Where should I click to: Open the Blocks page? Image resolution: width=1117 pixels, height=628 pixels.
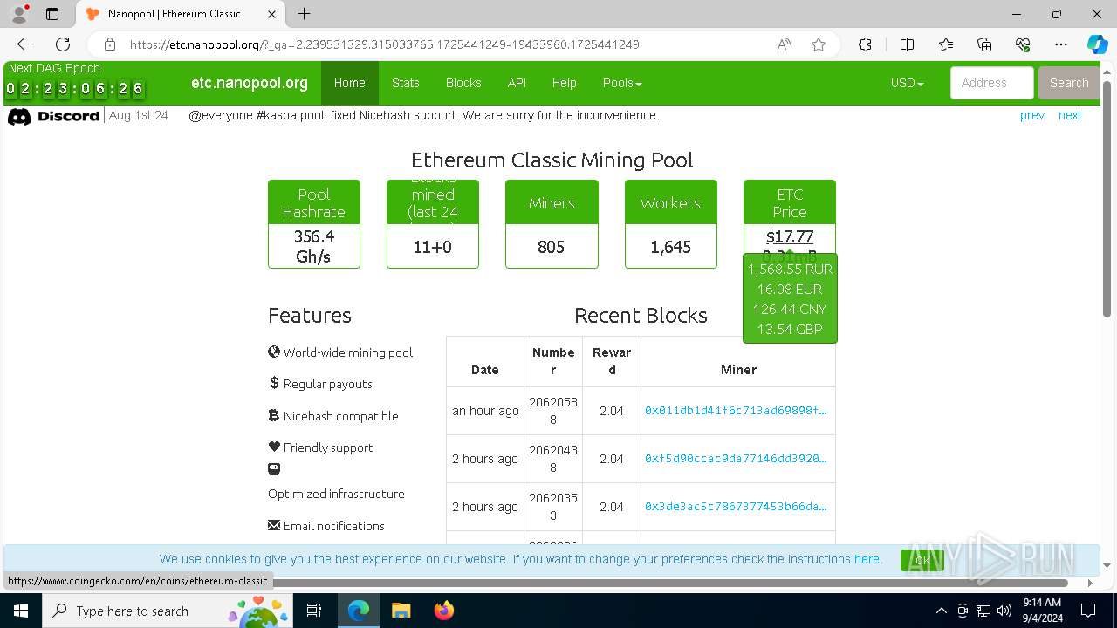463,83
